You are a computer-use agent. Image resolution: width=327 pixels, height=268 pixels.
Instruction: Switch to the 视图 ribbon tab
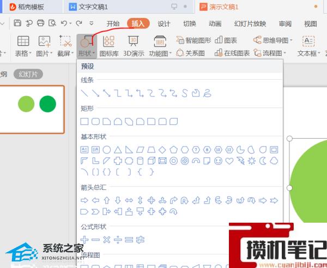(x=311, y=23)
